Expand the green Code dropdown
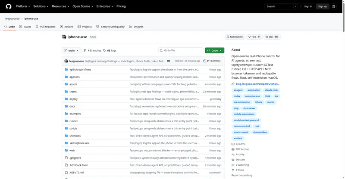The width and height of the screenshot is (345, 179). [x=214, y=50]
